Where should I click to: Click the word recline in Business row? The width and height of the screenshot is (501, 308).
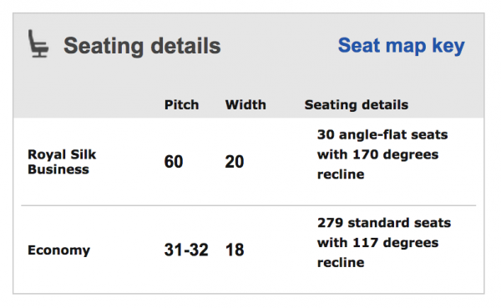click(341, 174)
